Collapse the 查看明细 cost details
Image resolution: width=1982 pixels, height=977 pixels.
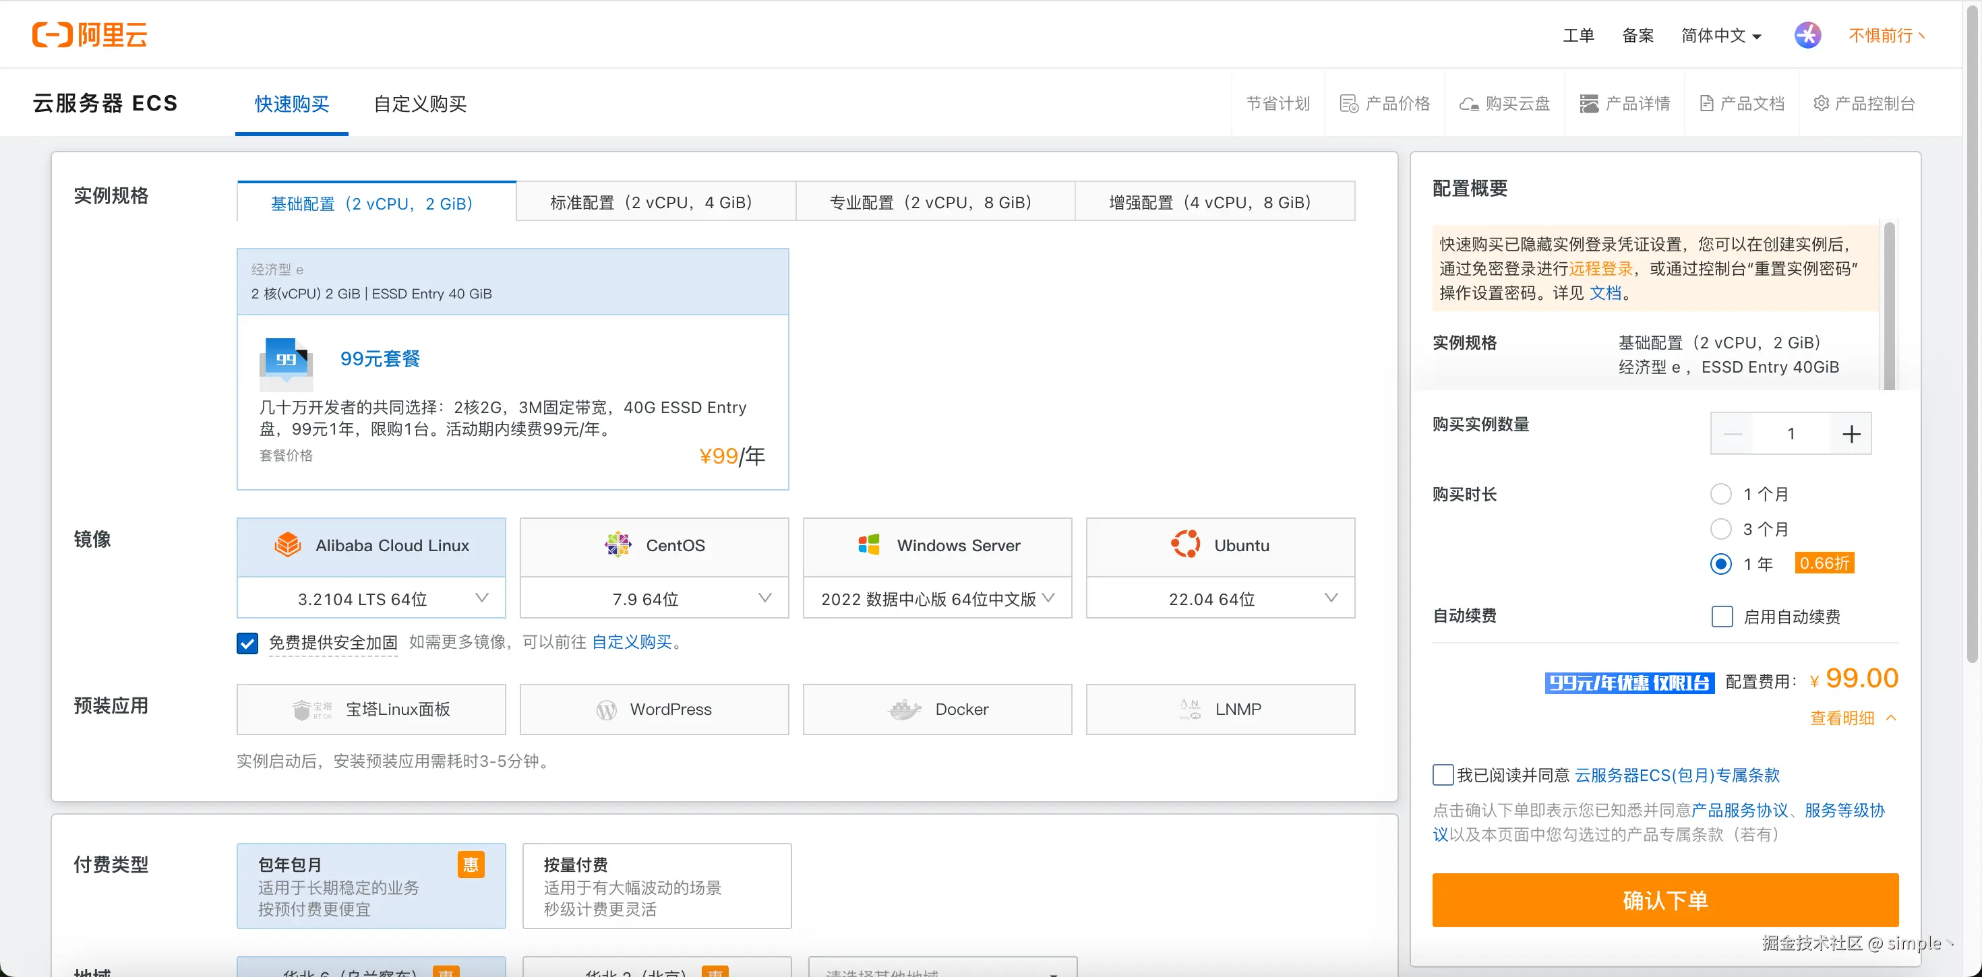point(1853,718)
